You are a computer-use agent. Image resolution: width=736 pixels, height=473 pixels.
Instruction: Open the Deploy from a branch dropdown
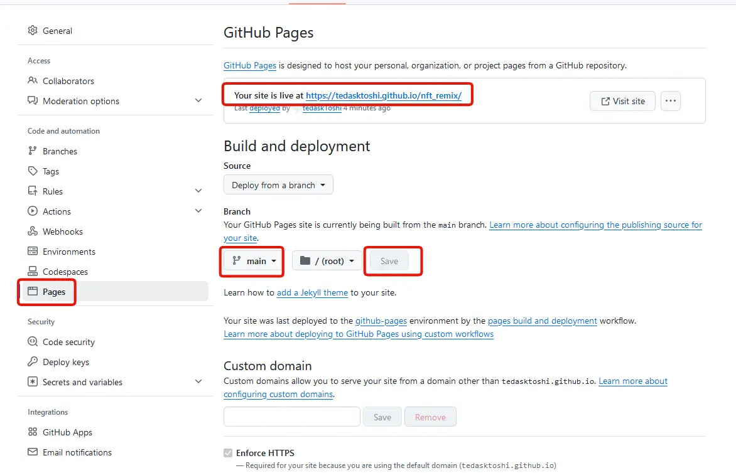click(278, 184)
